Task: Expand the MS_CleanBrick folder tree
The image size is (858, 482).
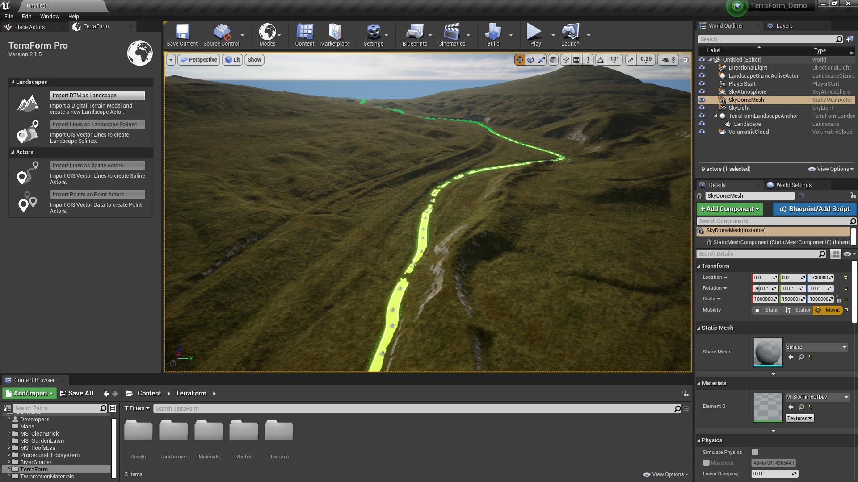Action: [x=8, y=433]
